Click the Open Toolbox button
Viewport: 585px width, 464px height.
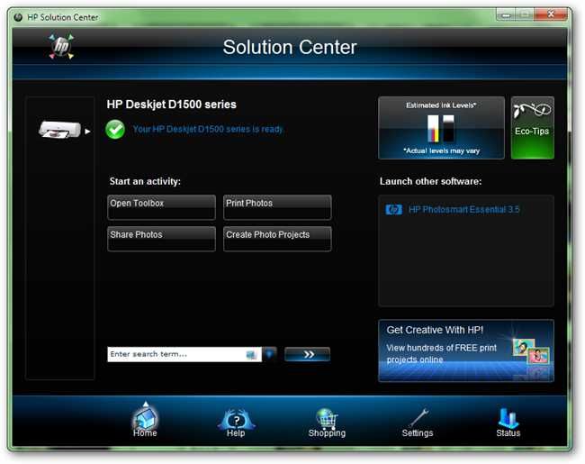click(x=161, y=207)
